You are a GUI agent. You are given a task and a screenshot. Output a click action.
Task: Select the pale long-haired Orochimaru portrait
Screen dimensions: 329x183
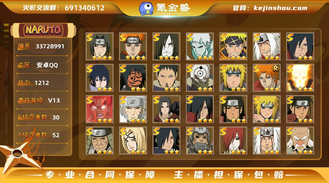pyautogui.click(x=167, y=46)
